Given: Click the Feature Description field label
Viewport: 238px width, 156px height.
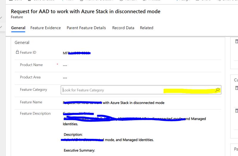Looking at the screenshot, I should click(x=35, y=114).
